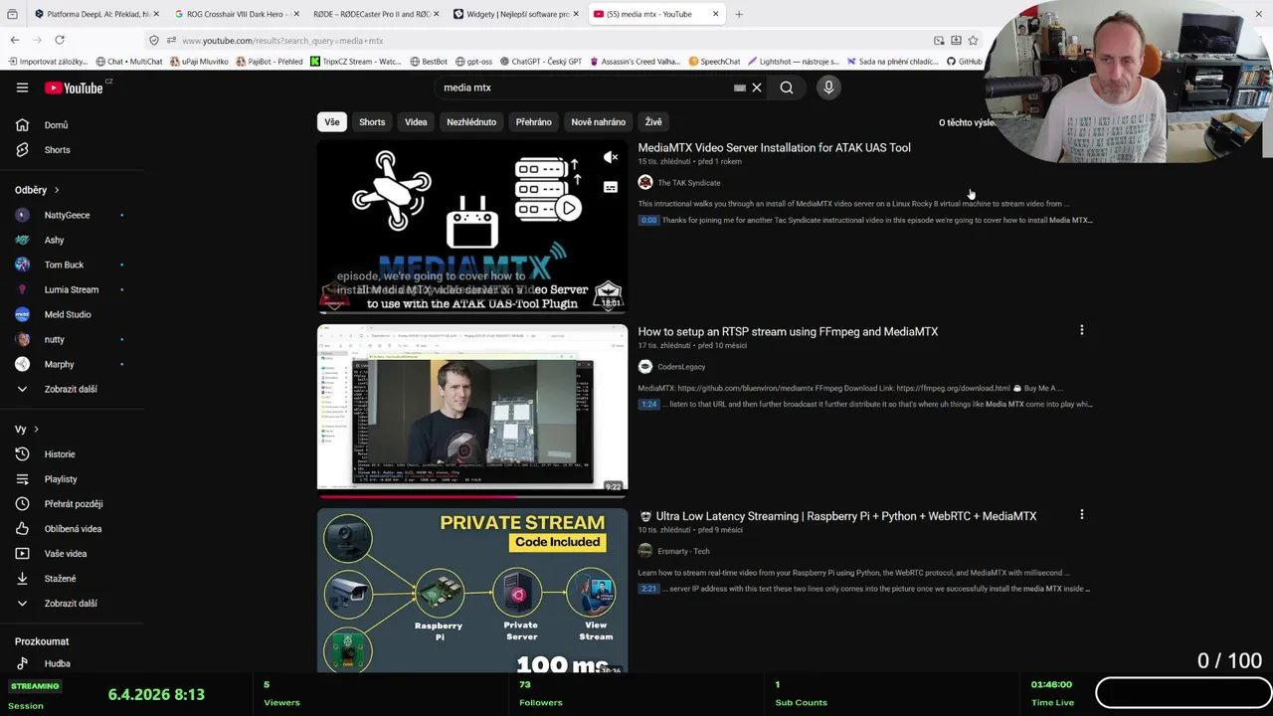Open the YouTube hamburger guide menu
The image size is (1273, 716).
[22, 88]
